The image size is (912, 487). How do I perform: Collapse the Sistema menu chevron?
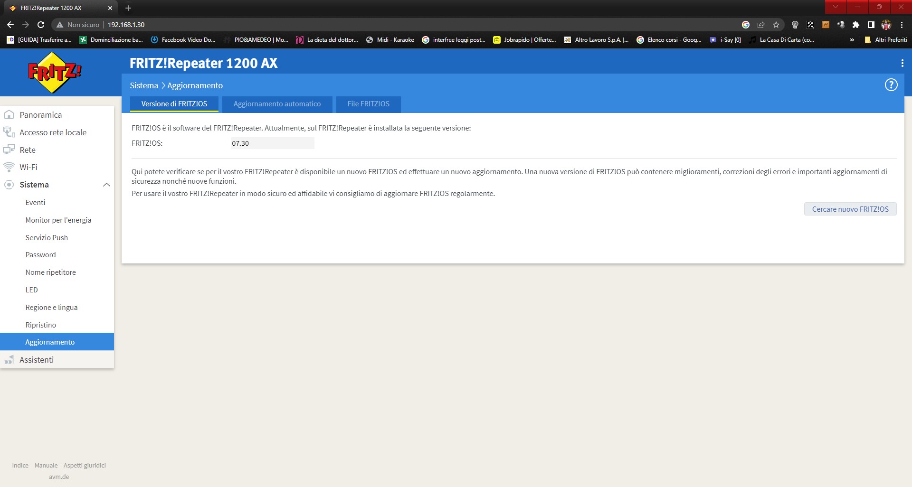[x=106, y=185]
